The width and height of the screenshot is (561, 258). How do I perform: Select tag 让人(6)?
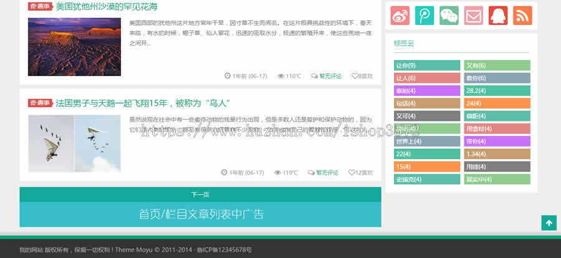(427, 78)
